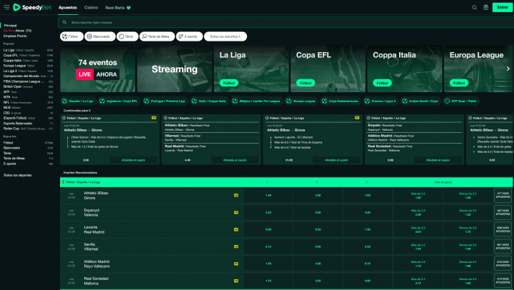Open Europa League in Popular list
The height and width of the screenshot is (290, 514).
click(x=28, y=66)
